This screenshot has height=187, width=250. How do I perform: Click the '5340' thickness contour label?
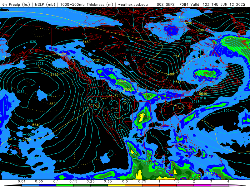177,56
